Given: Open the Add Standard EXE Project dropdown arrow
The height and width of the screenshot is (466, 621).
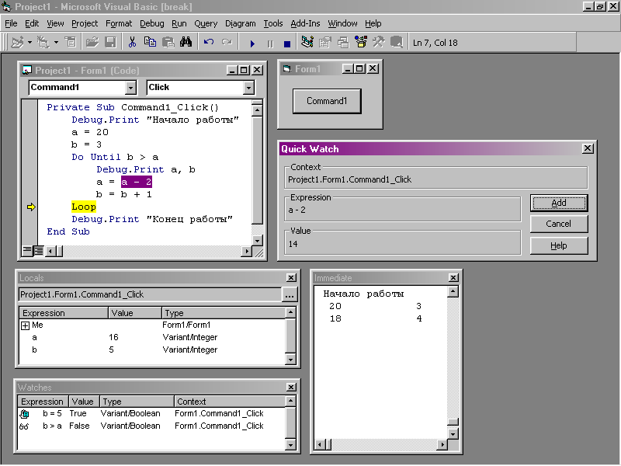Looking at the screenshot, I should (x=29, y=42).
